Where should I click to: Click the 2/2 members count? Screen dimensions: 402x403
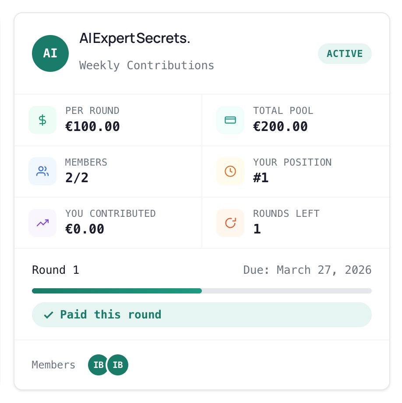pos(77,178)
